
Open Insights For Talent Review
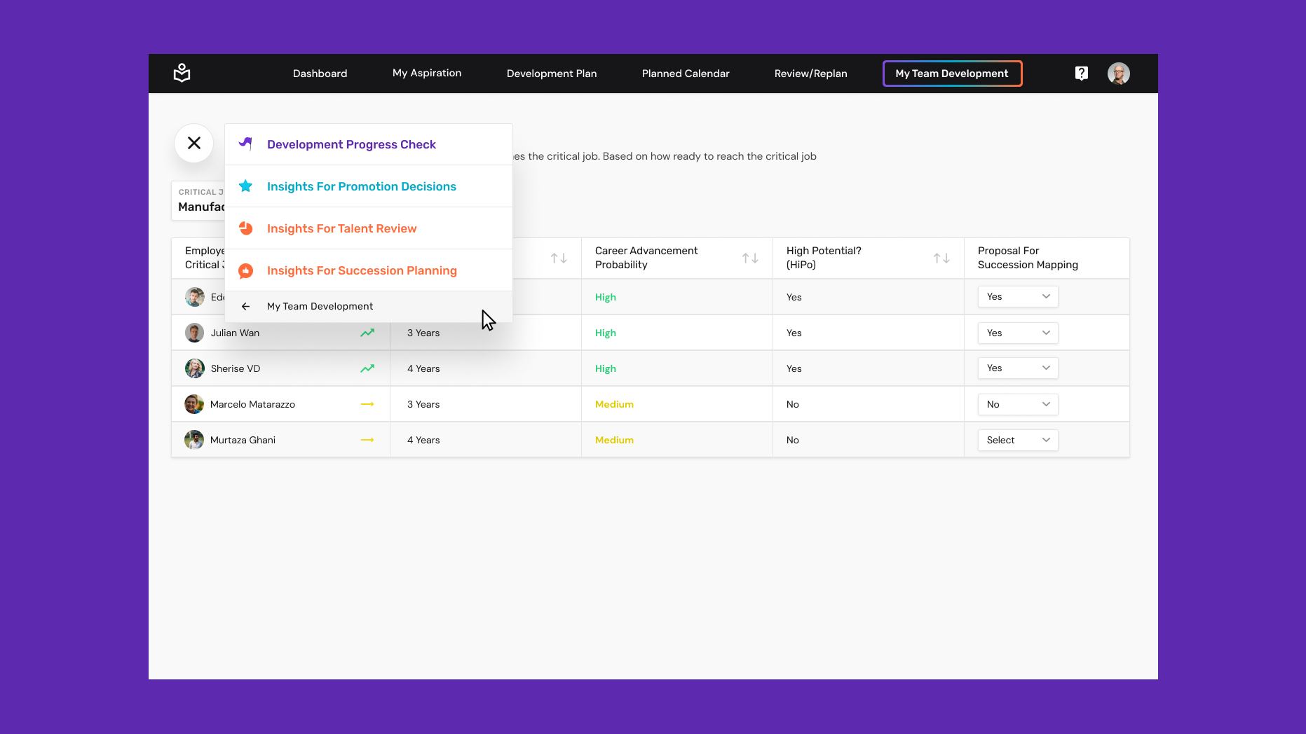pyautogui.click(x=341, y=228)
